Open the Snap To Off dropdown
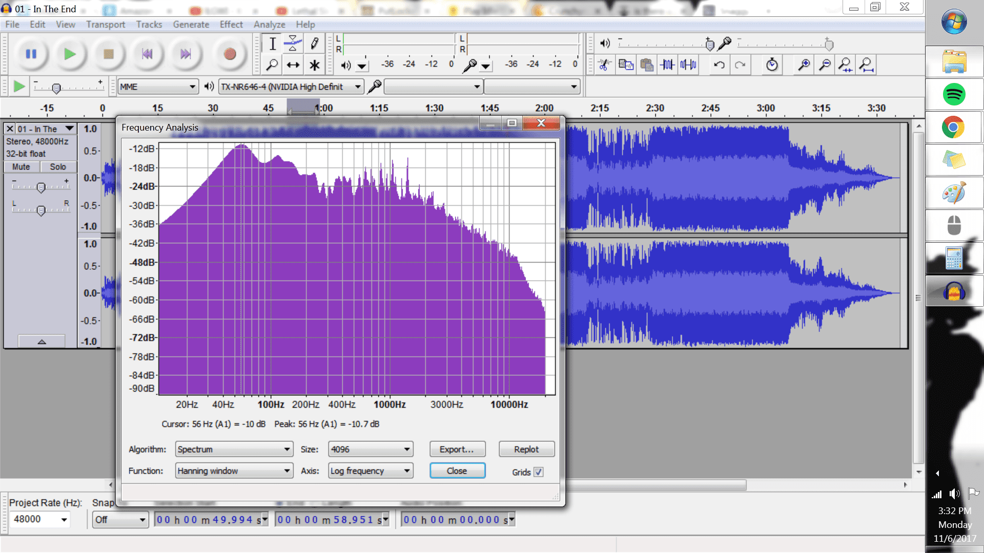The height and width of the screenshot is (553, 984). [x=120, y=520]
